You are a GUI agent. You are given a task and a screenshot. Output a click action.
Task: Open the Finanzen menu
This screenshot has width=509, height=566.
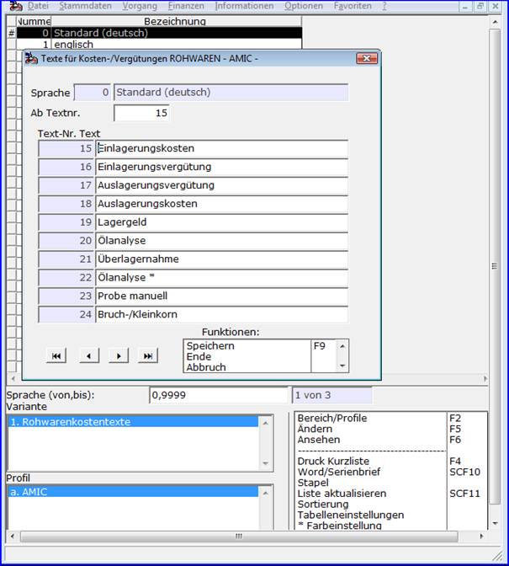[x=186, y=6]
